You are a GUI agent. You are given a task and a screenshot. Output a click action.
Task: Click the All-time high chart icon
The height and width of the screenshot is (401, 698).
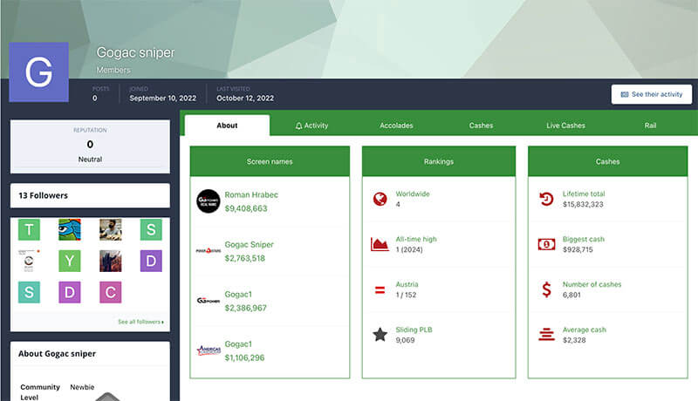point(380,244)
